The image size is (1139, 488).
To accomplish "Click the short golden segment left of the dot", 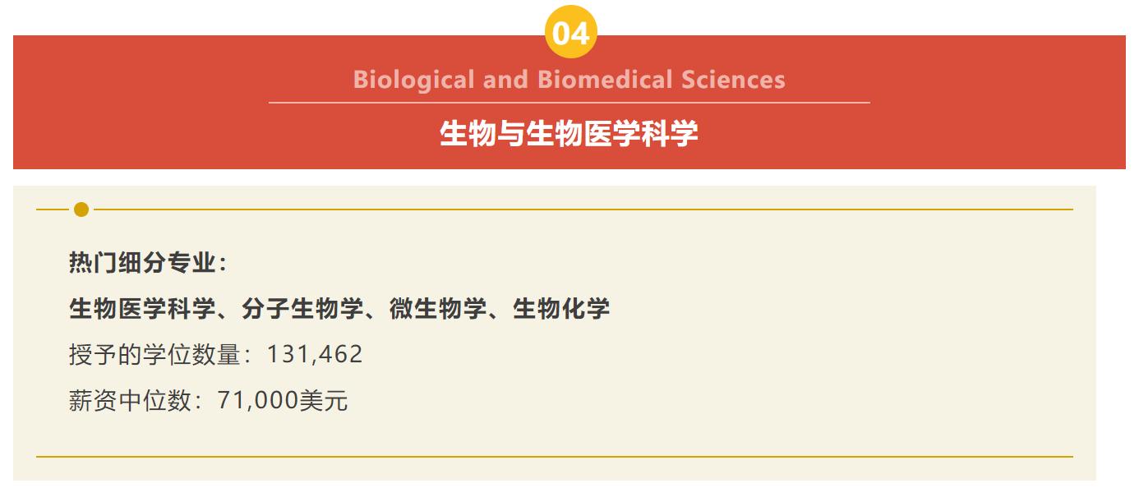I will coord(52,209).
